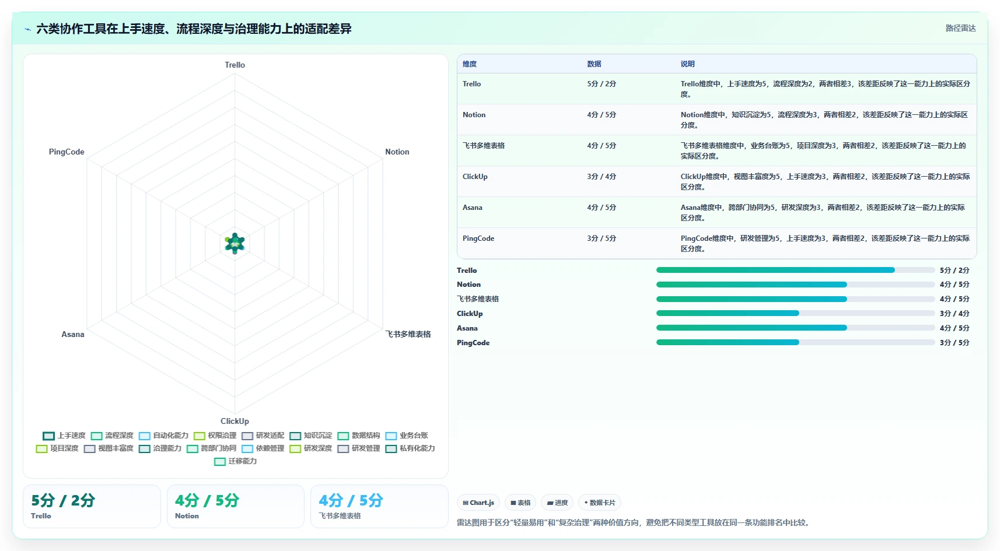The image size is (1000, 551).
Task: Hide the 业务台账 legend series
Action: (406, 436)
